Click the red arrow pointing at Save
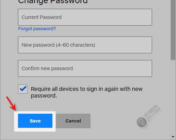 11,104
